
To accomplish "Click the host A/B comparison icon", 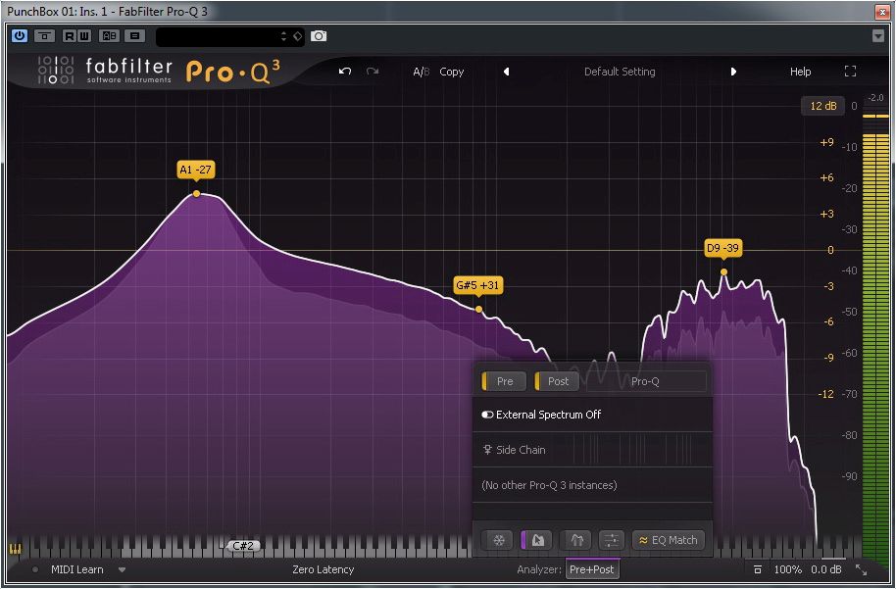I will point(109,36).
